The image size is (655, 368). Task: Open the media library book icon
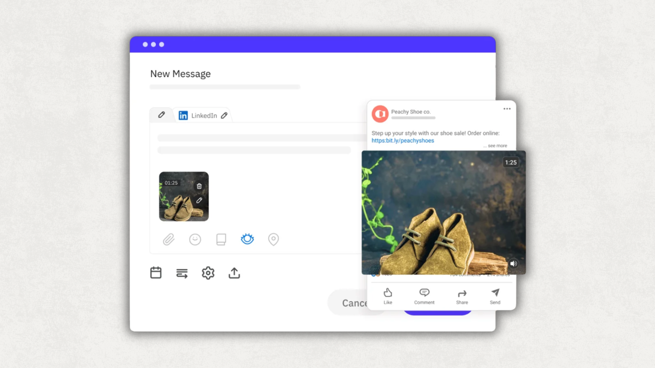click(221, 239)
